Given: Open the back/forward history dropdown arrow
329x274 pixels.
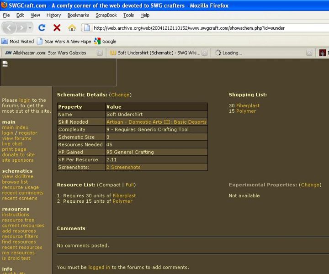Looking at the screenshot, I should [30, 28].
